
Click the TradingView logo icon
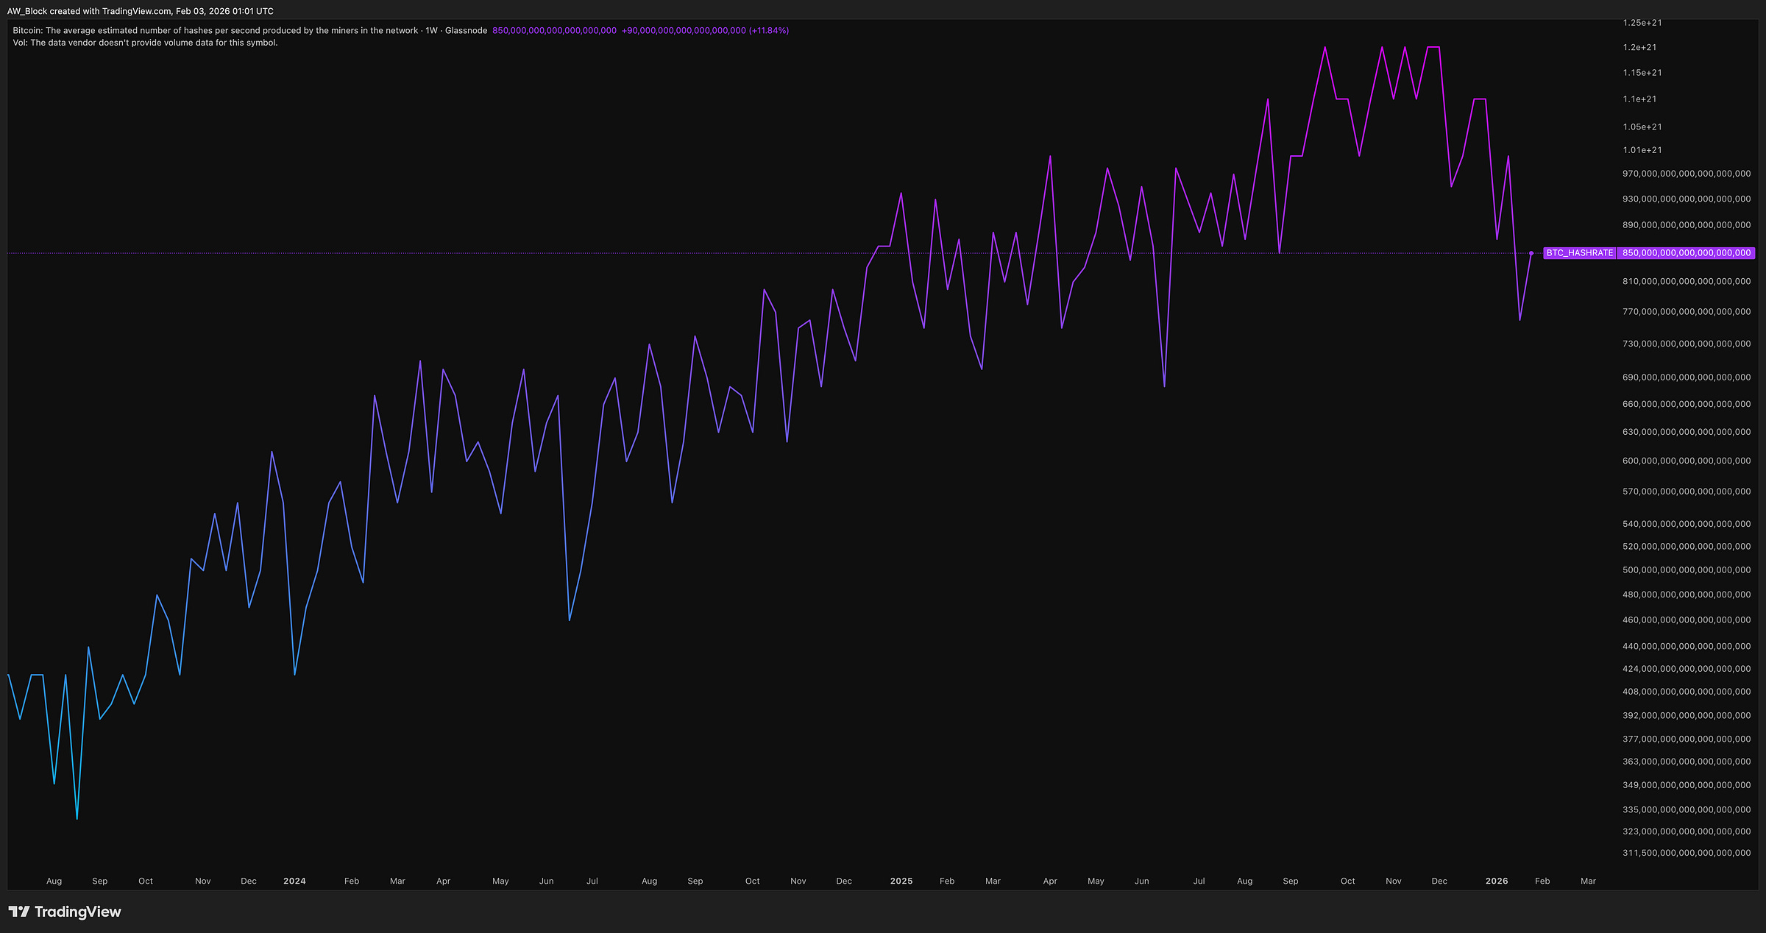(19, 912)
